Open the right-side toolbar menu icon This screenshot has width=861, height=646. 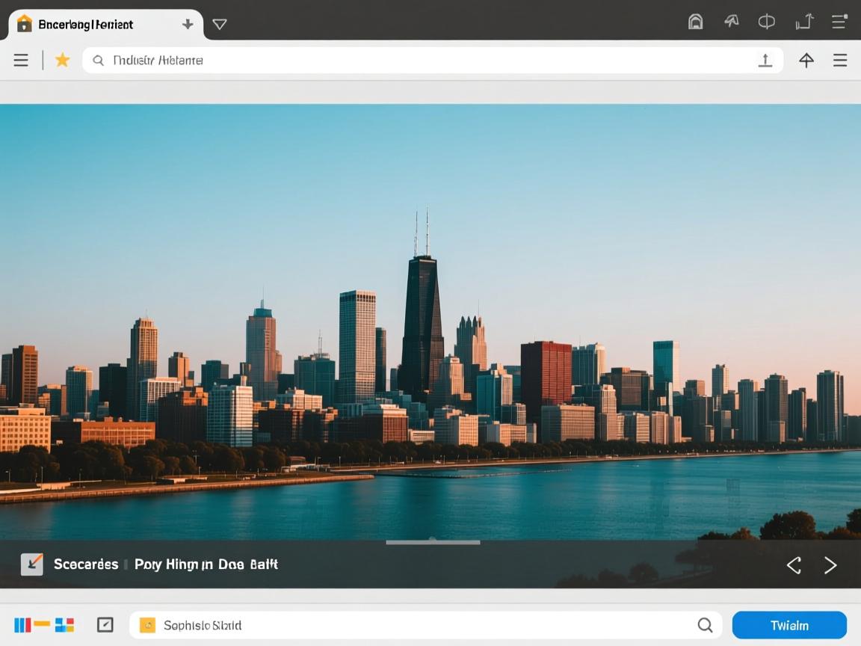[840, 61]
